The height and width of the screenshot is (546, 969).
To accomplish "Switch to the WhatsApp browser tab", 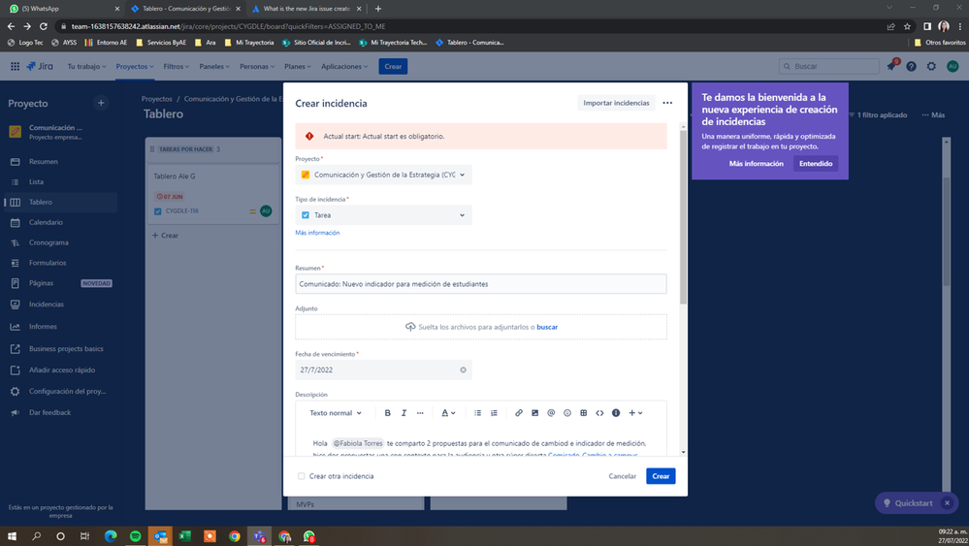I will 62,9.
